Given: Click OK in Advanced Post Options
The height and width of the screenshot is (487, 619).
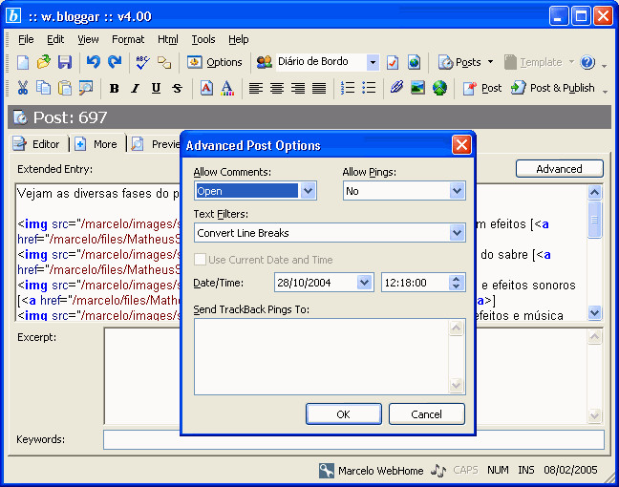Looking at the screenshot, I should tap(344, 414).
